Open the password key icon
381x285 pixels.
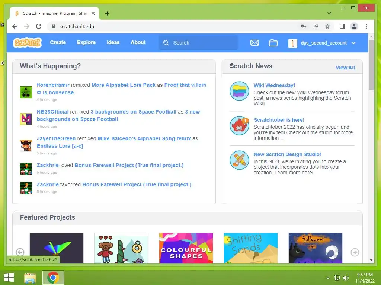[x=304, y=26]
